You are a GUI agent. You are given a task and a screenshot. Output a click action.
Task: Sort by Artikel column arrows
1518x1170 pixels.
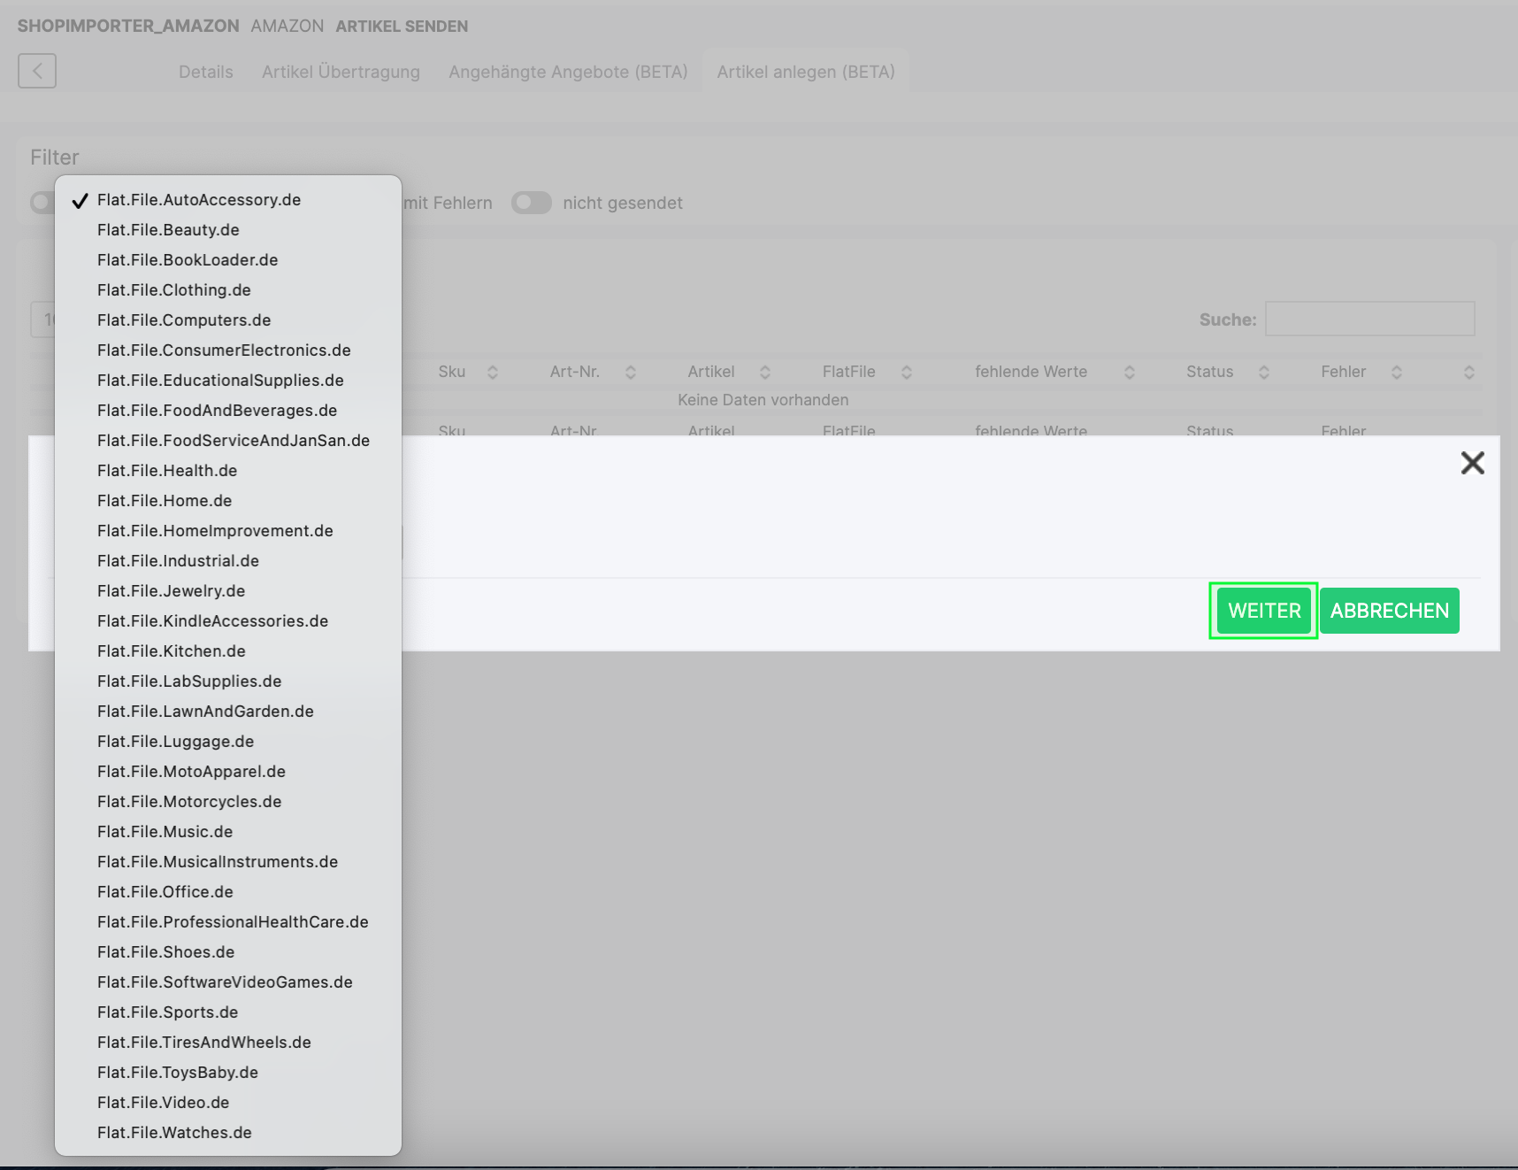[765, 373]
